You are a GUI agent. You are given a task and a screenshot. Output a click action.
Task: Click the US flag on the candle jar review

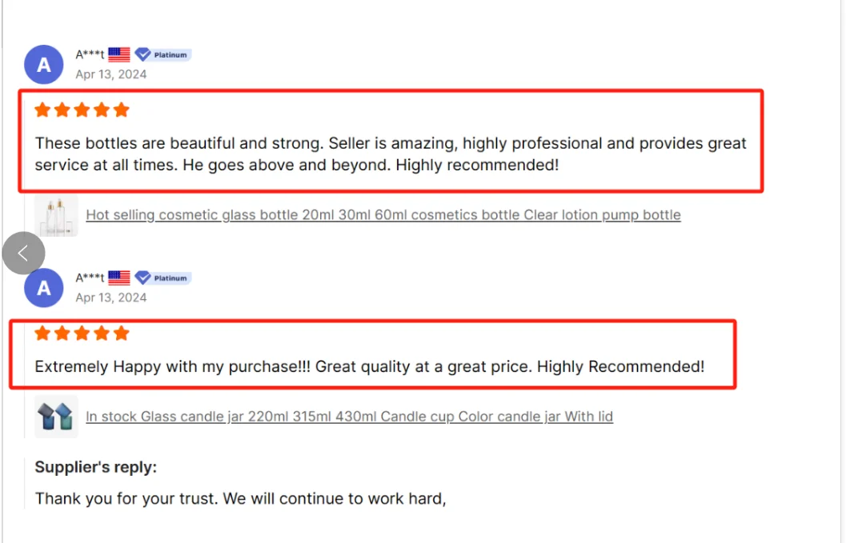[119, 277]
